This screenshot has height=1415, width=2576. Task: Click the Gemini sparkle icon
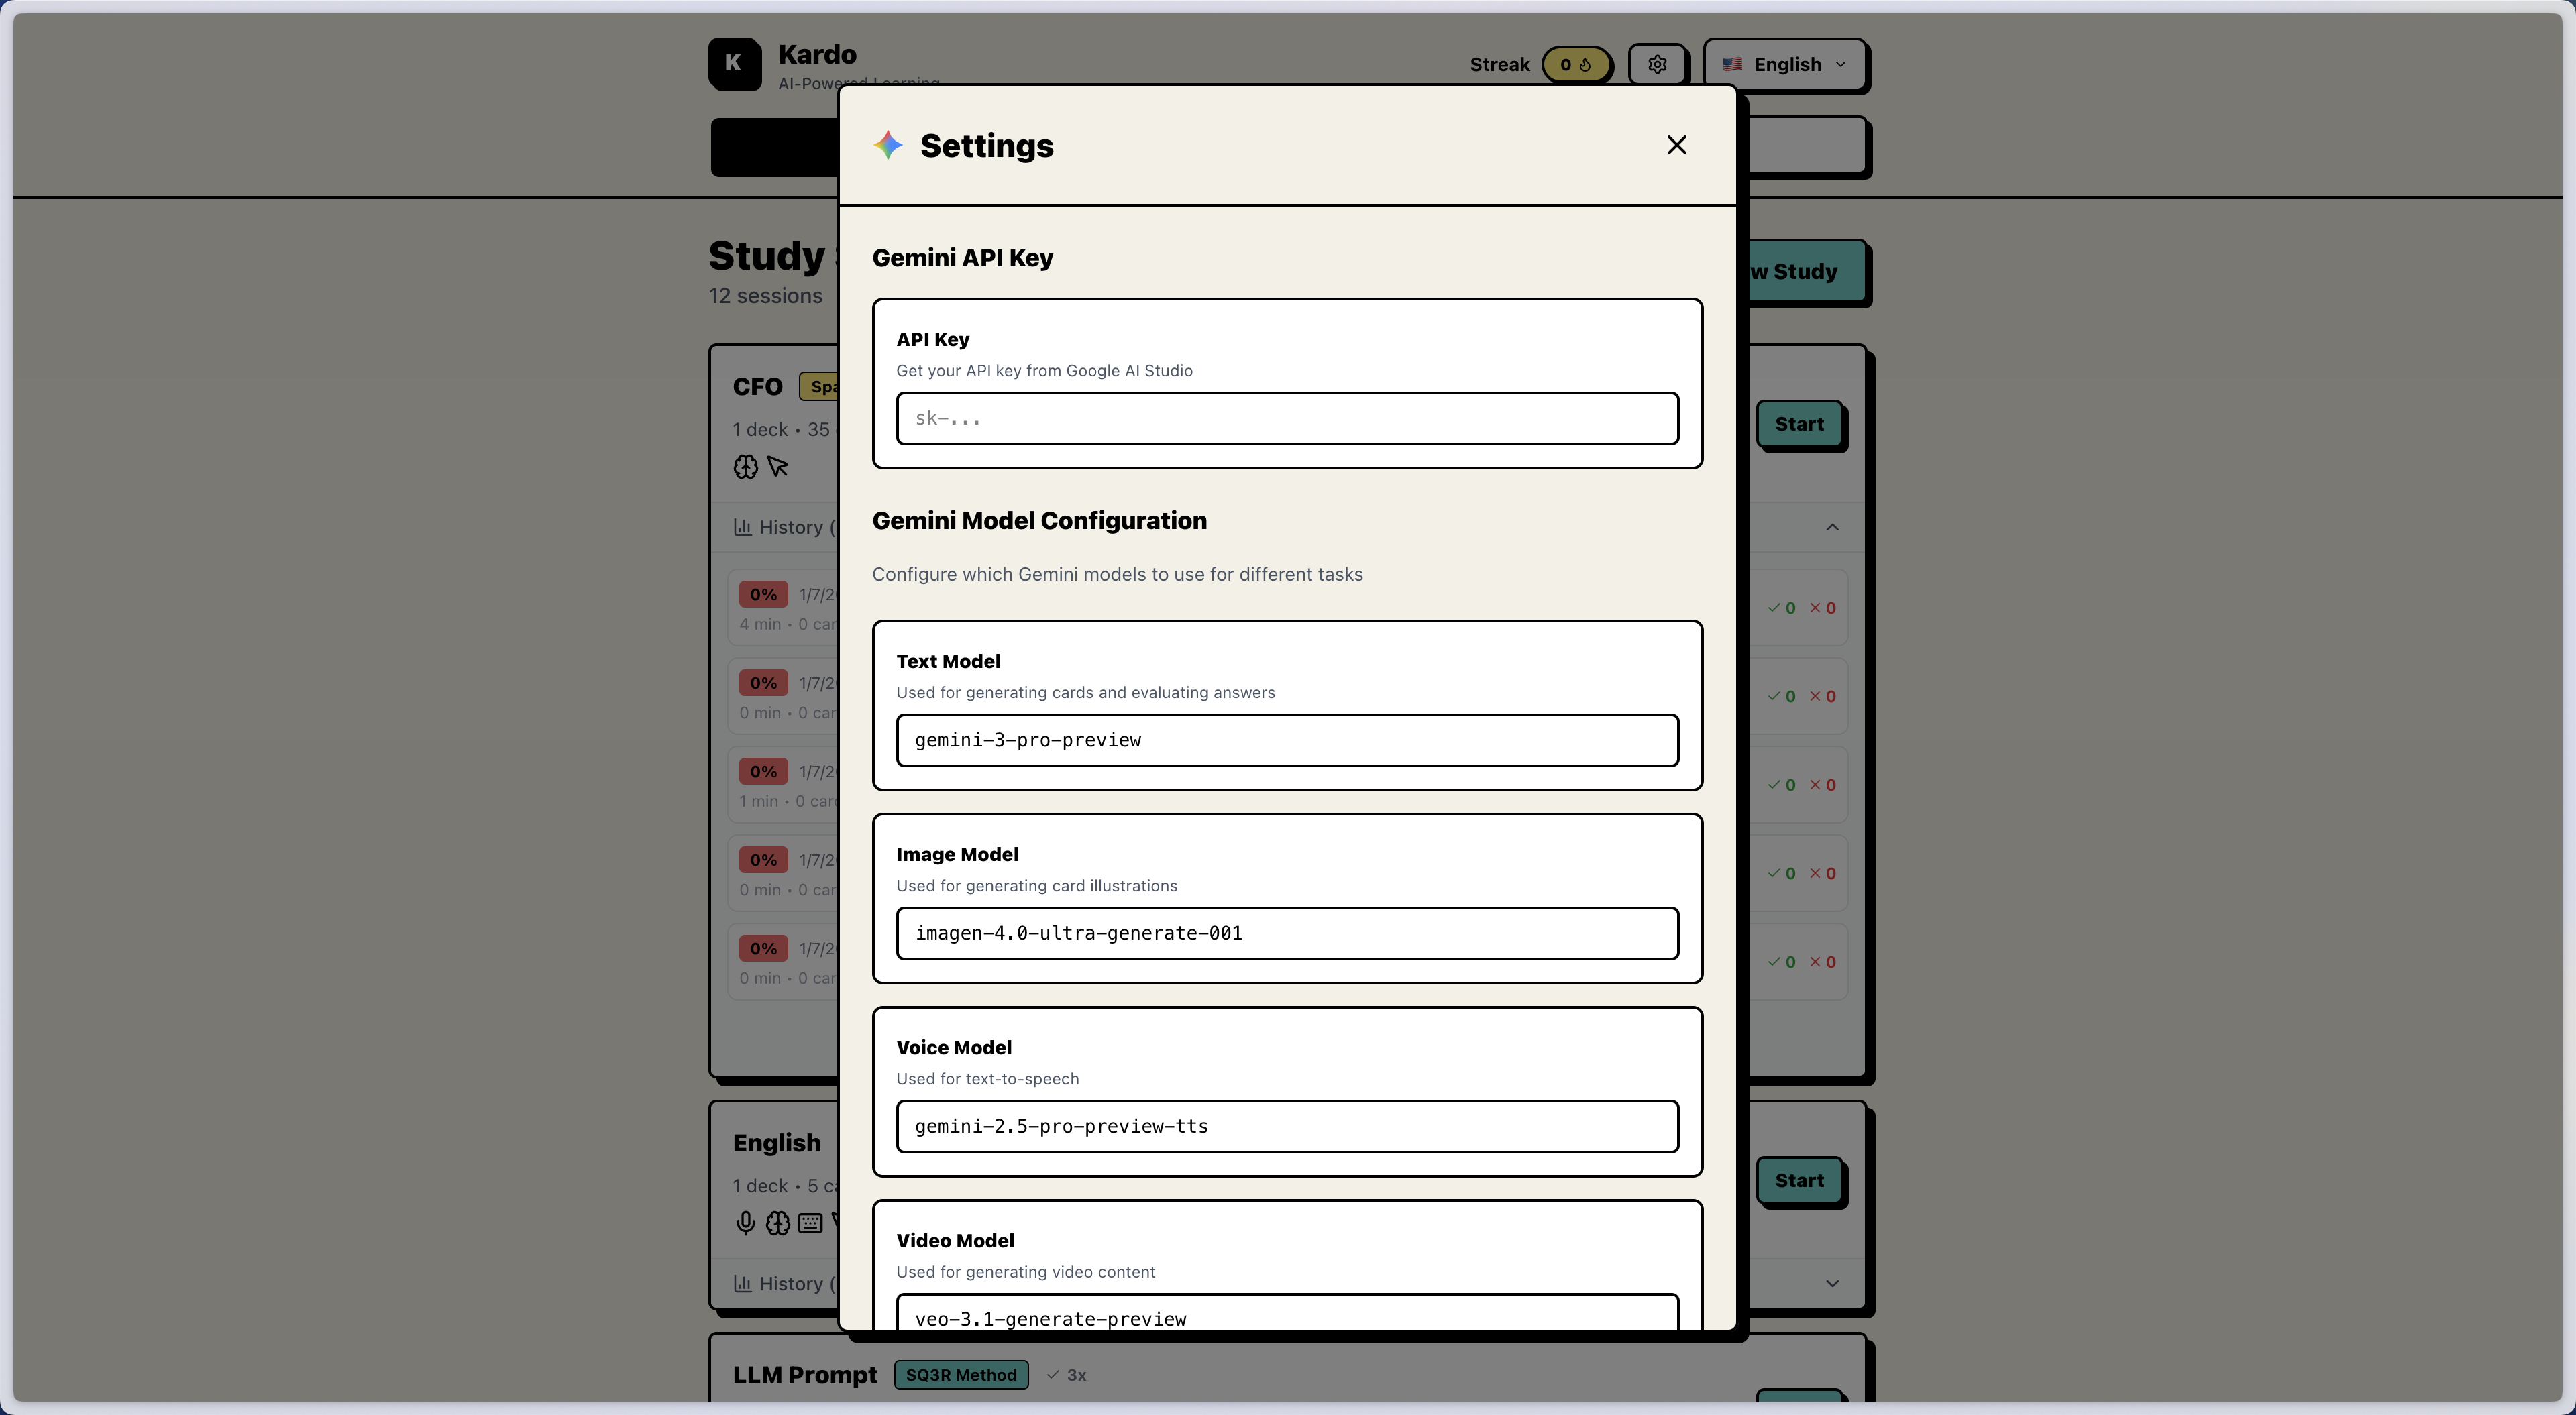(x=888, y=145)
